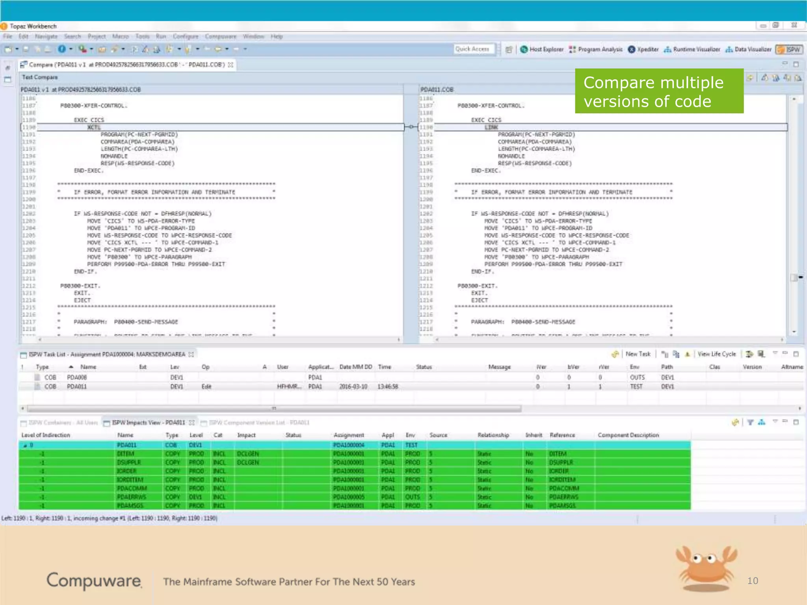Open the Runtime Visualizer perspective

(692, 49)
